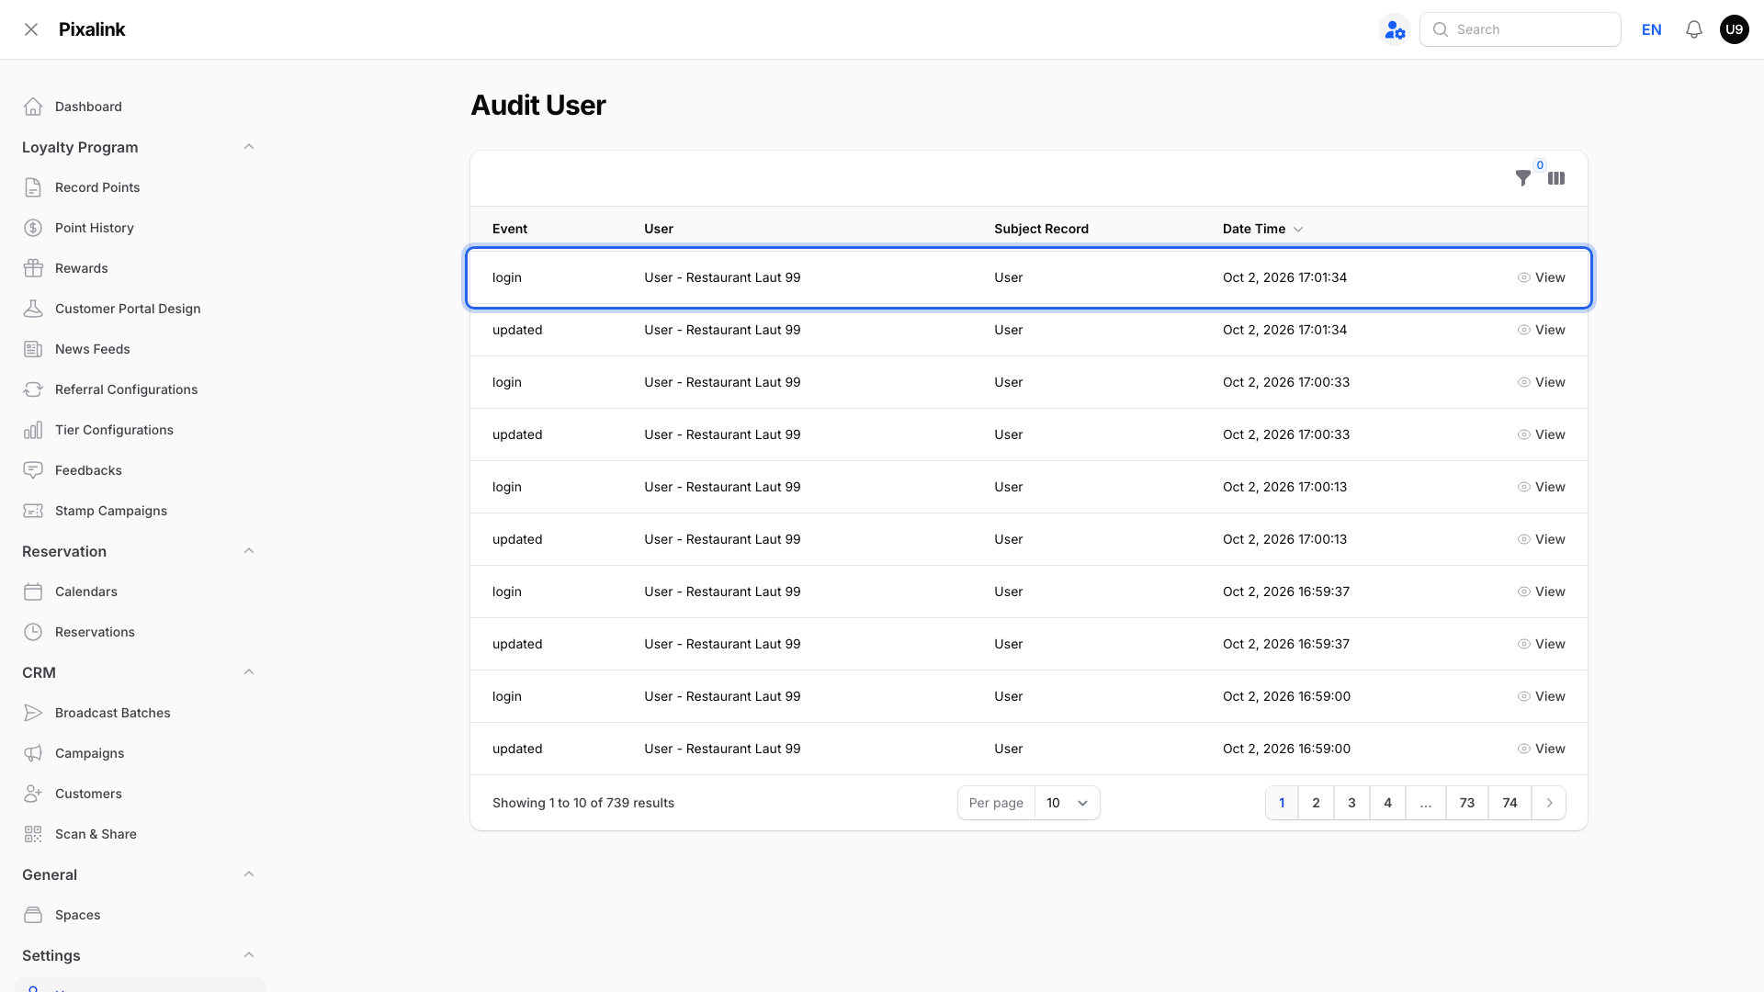Click the Subject Record column header

tap(1041, 229)
